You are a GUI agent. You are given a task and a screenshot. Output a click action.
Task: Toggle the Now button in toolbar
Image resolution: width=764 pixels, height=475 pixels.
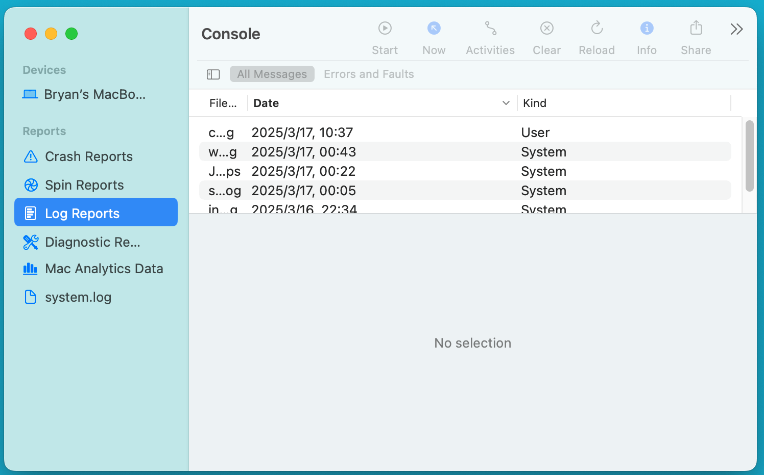434,29
